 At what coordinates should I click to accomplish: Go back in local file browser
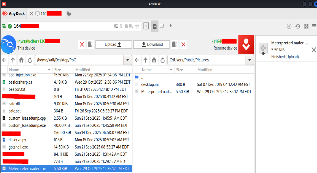4,60
